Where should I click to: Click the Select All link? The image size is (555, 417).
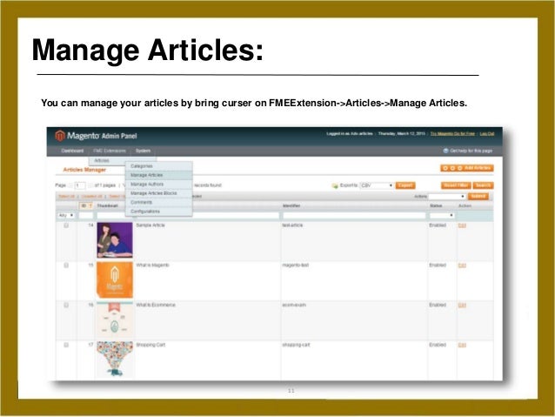tap(66, 196)
